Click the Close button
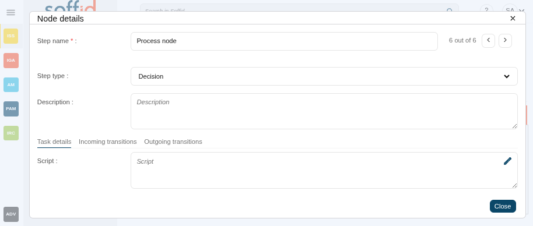This screenshot has height=226, width=533. [503, 206]
